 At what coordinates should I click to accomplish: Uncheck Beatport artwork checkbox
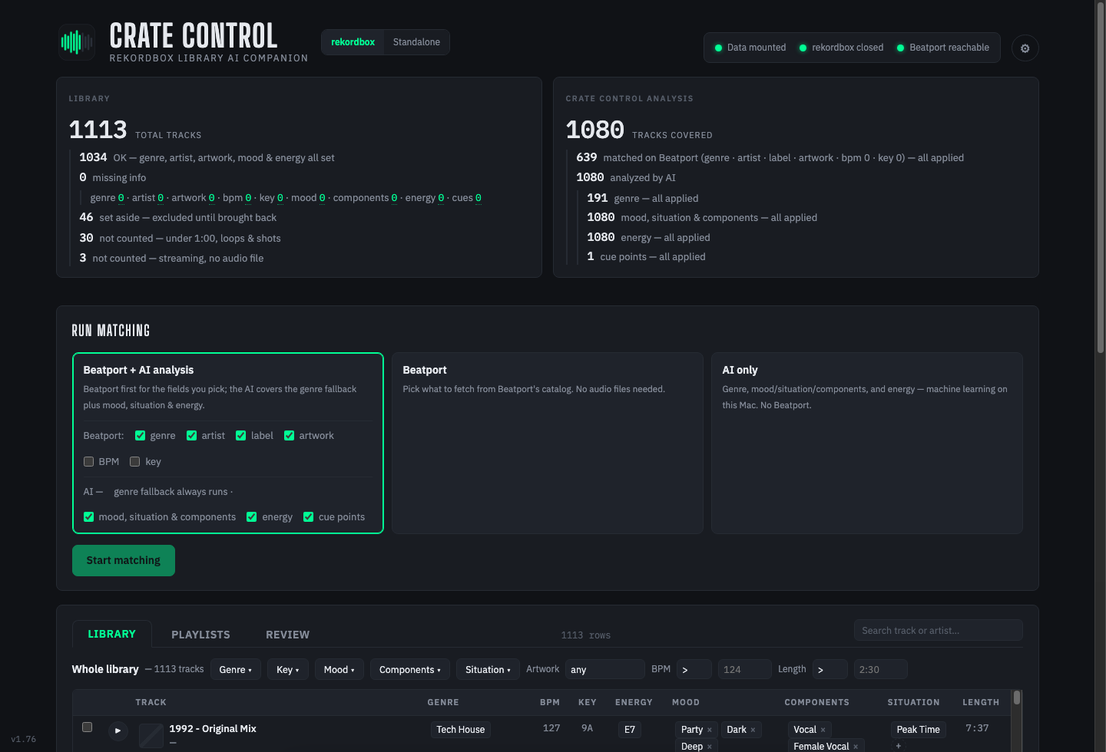click(289, 435)
